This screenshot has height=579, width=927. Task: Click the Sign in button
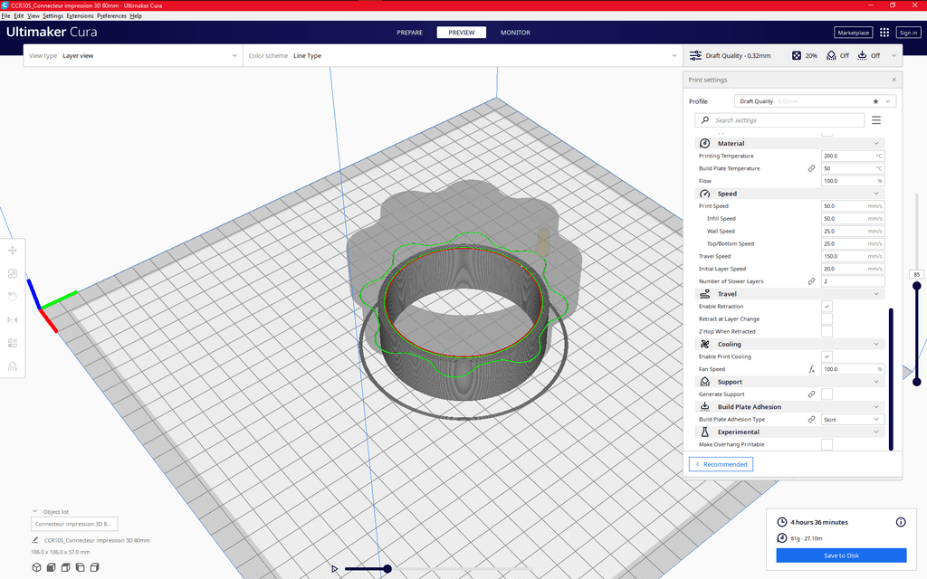pos(908,33)
